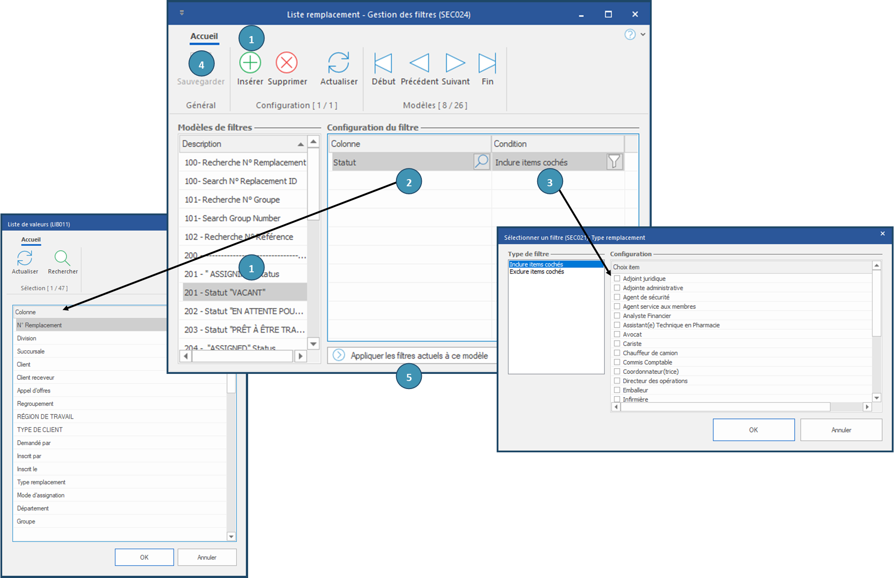Check the Adjoint juridique checkbox
The height and width of the screenshot is (578, 894).
617,279
